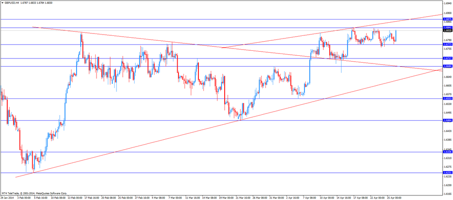
Task: Click the 27 Feb 16:00 time label
Action: 142,198
